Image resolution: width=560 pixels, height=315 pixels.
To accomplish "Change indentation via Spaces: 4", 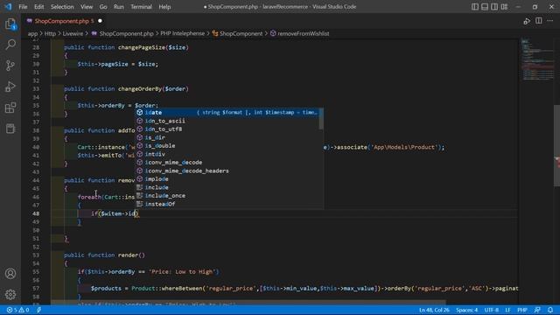I will coord(466,310).
